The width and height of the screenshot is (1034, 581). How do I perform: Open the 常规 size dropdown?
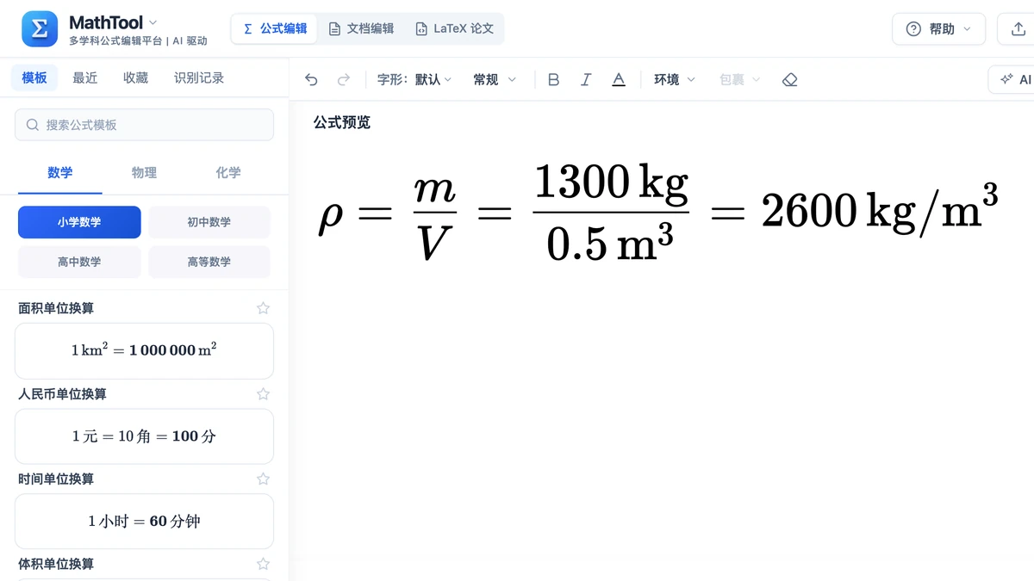coord(495,79)
